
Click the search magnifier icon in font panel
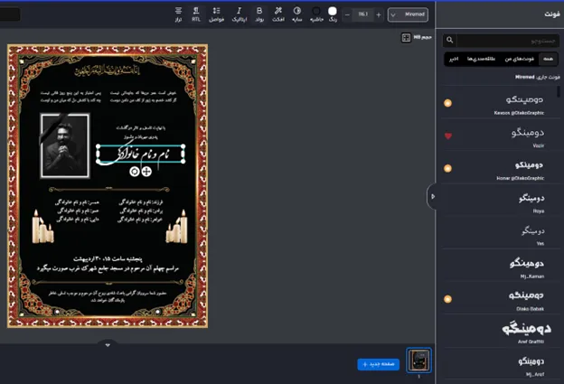pos(462,41)
